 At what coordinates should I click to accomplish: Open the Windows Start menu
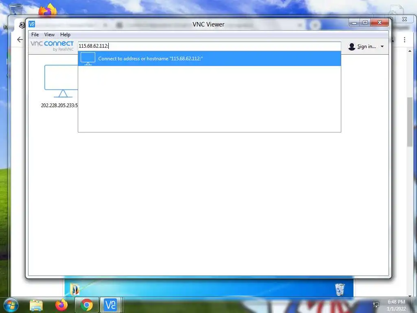coord(11,305)
